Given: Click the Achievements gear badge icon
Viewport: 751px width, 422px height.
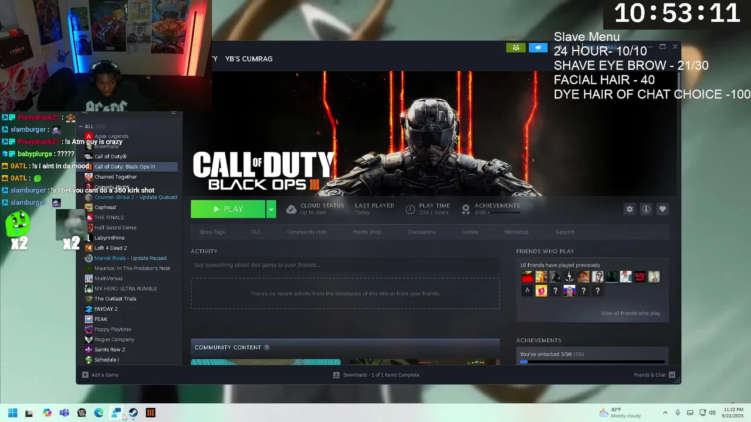Looking at the screenshot, I should pyautogui.click(x=465, y=209).
